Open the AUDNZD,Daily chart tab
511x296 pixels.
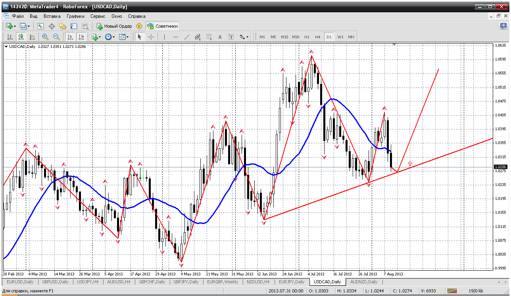pos(364,282)
